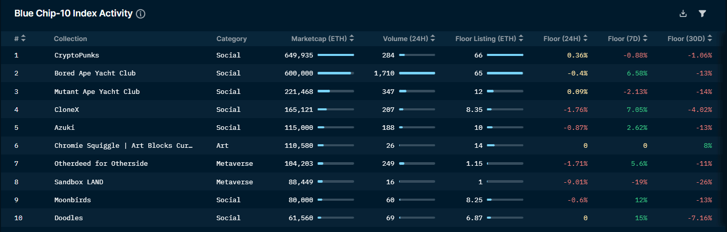Open the Doodles collection

click(x=69, y=218)
